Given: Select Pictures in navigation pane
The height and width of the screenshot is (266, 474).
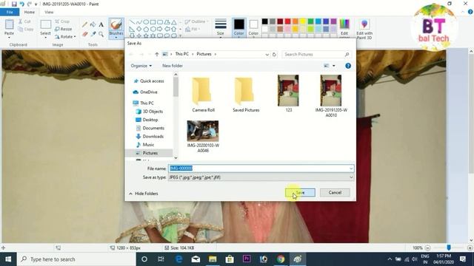Looking at the screenshot, I should pyautogui.click(x=147, y=153).
